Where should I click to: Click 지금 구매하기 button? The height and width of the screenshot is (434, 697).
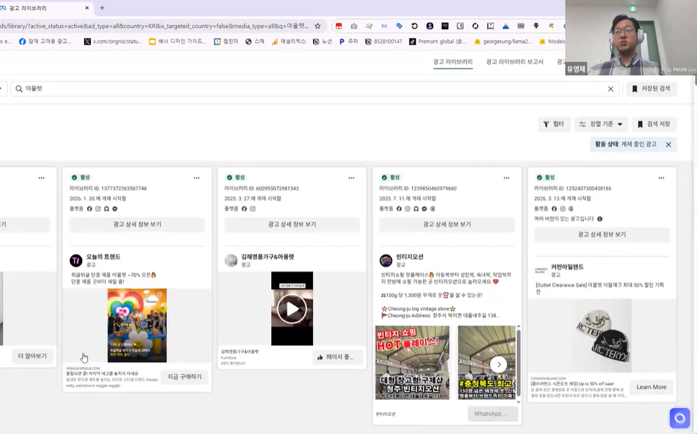click(x=185, y=377)
